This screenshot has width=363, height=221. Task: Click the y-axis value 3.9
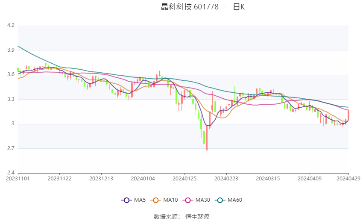tap(11, 50)
